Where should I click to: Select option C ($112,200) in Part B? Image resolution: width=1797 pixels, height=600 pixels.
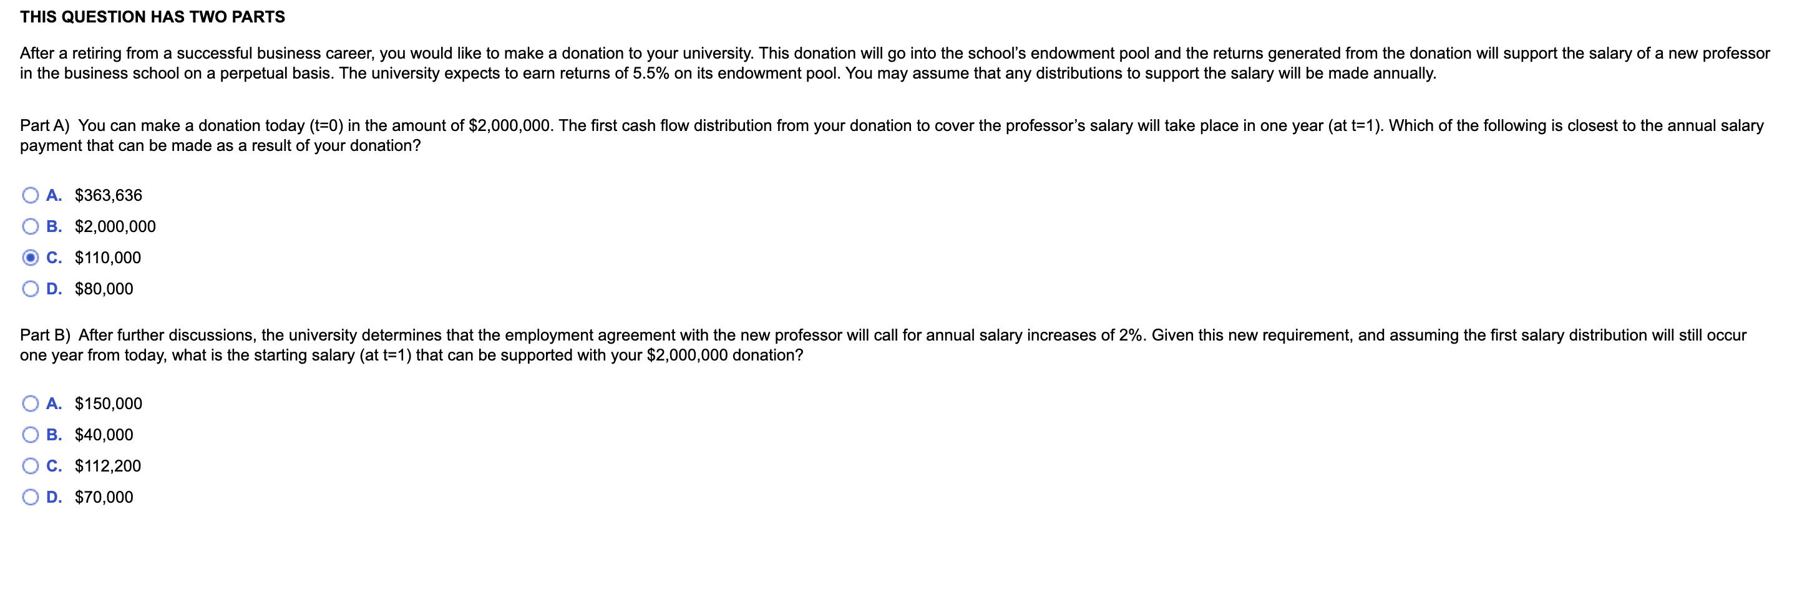pyautogui.click(x=30, y=465)
